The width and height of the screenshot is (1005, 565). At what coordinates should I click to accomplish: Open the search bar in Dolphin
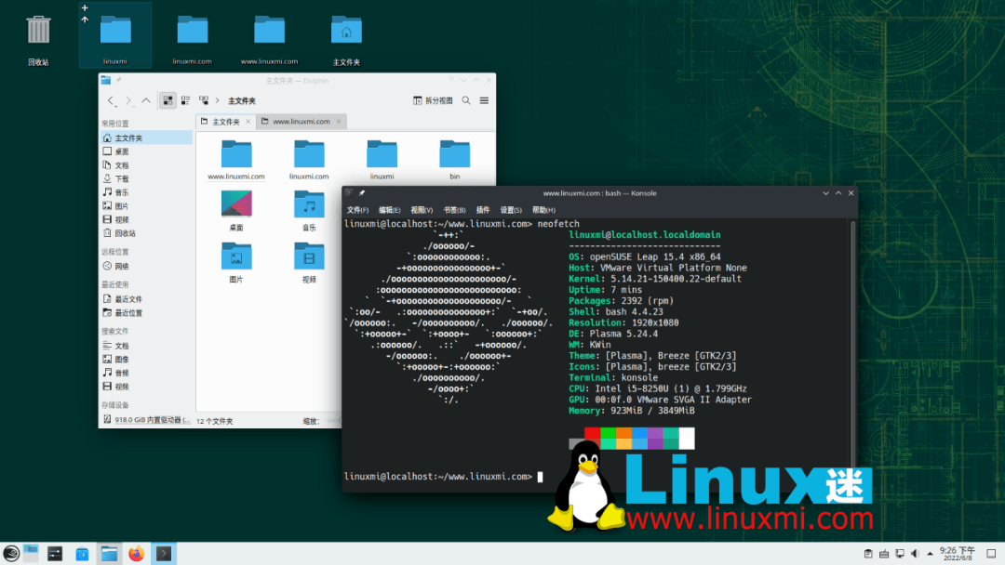(x=465, y=100)
